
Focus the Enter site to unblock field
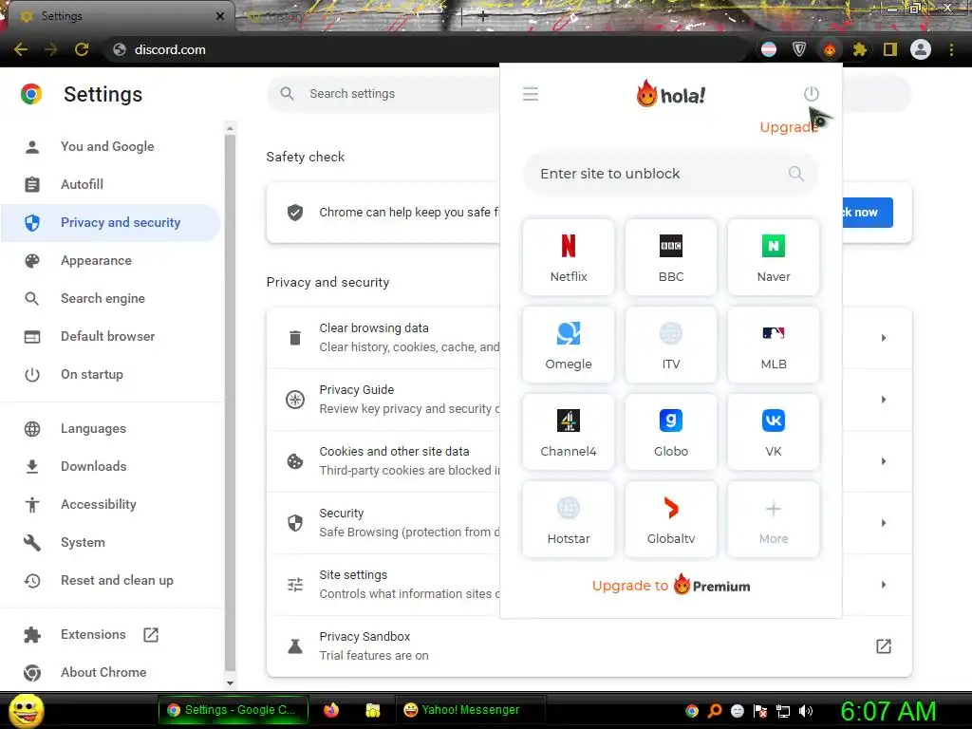point(670,174)
